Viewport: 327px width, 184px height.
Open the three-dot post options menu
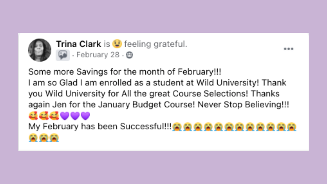[x=289, y=49]
